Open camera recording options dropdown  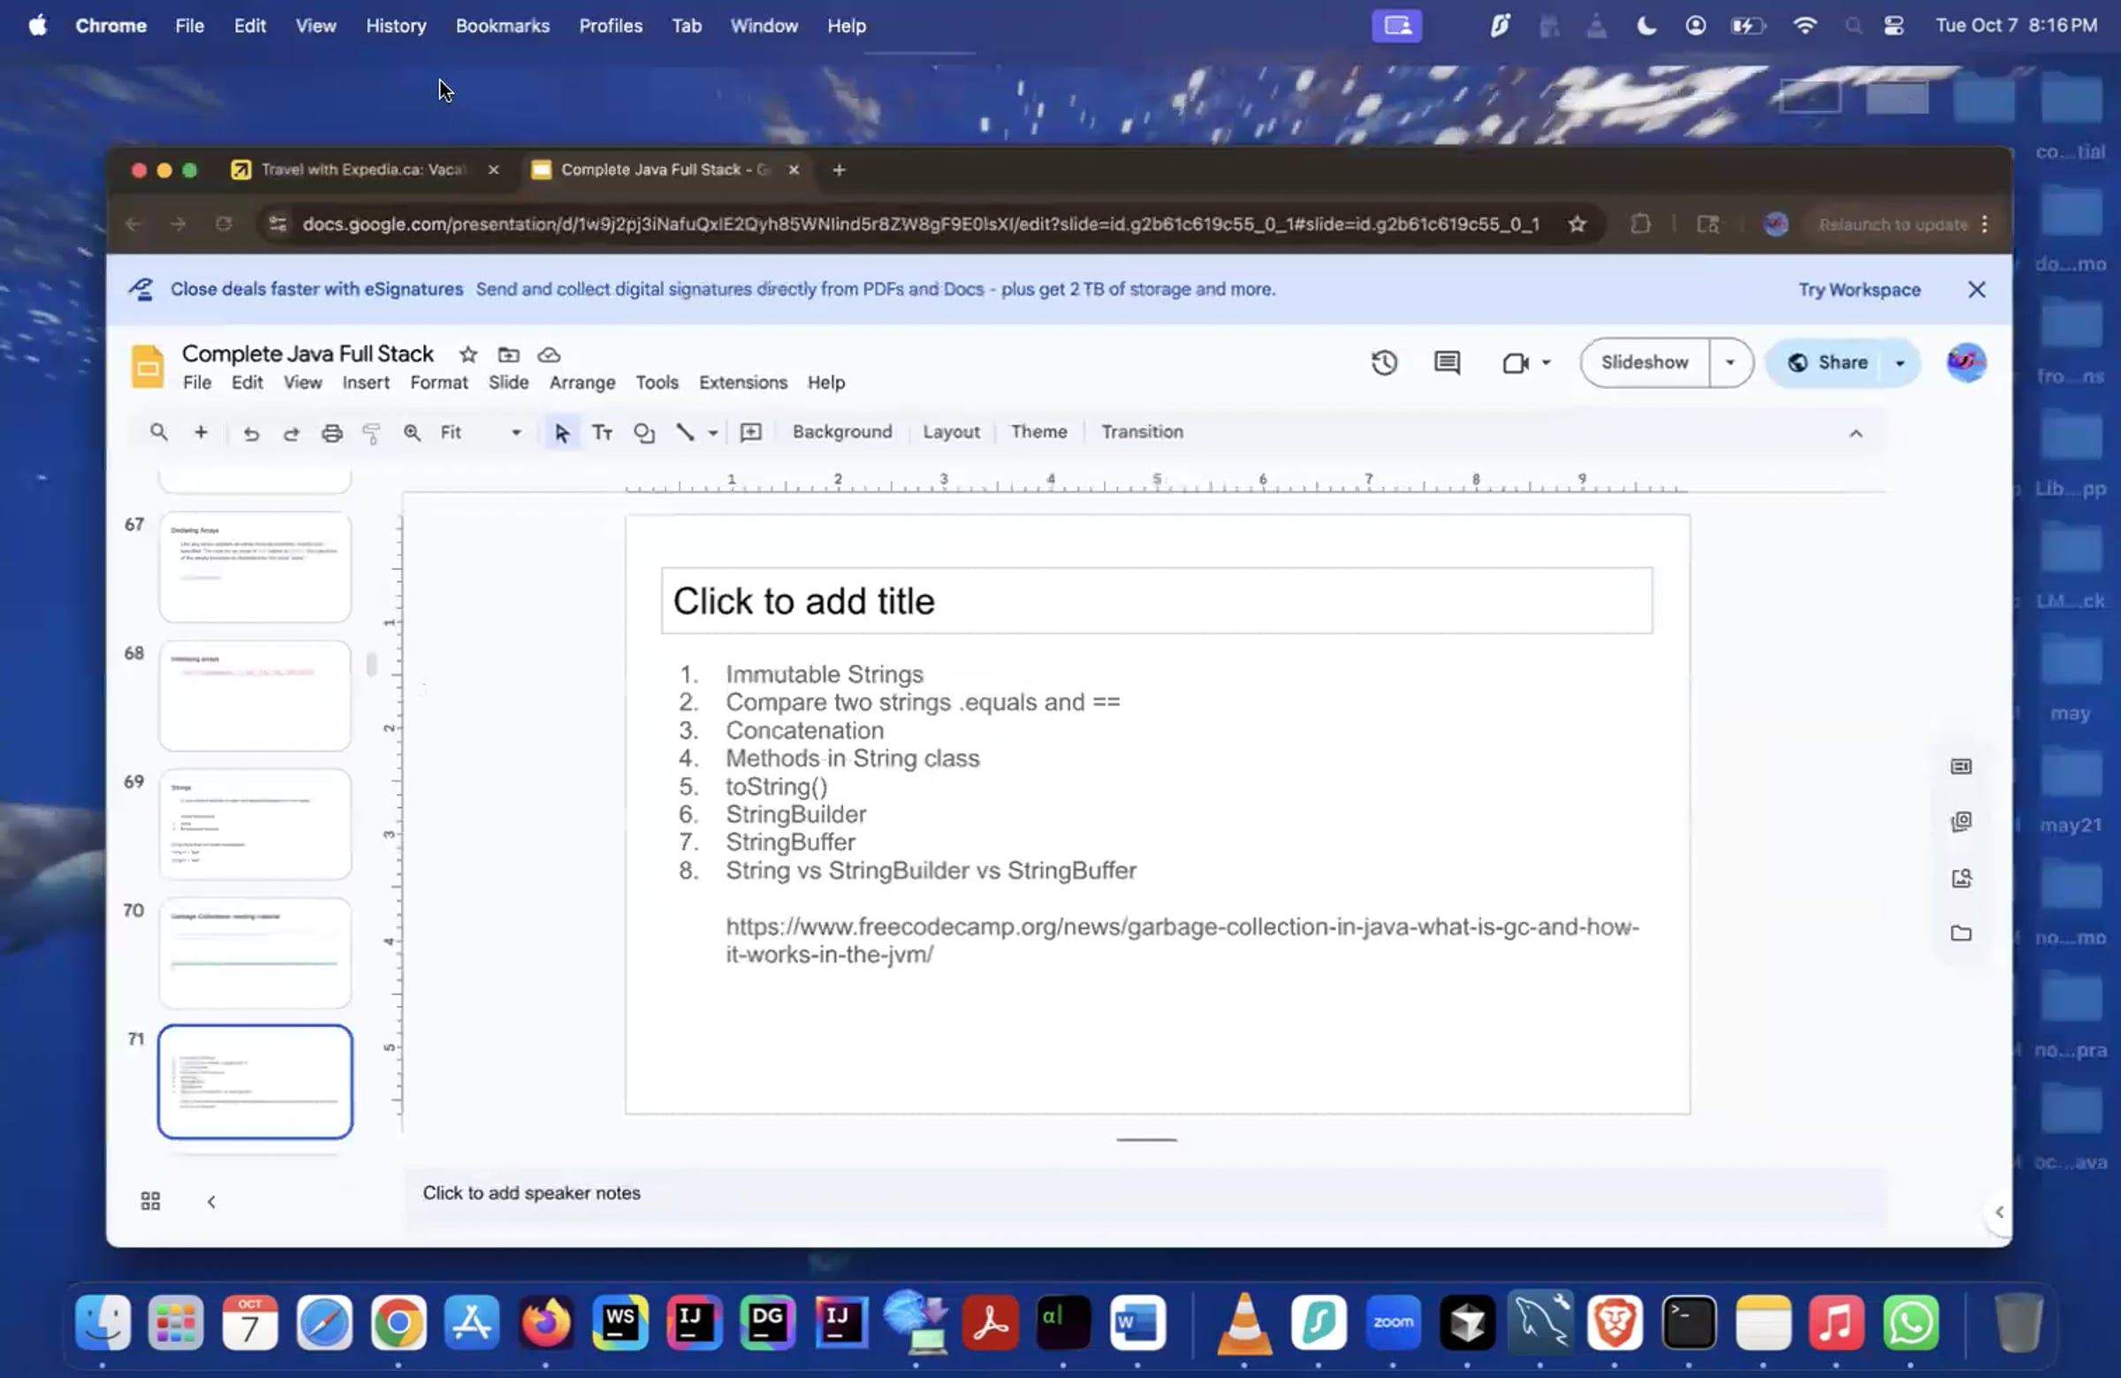(1547, 362)
